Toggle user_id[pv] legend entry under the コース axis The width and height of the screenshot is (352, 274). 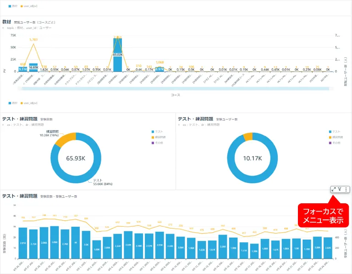29,103
